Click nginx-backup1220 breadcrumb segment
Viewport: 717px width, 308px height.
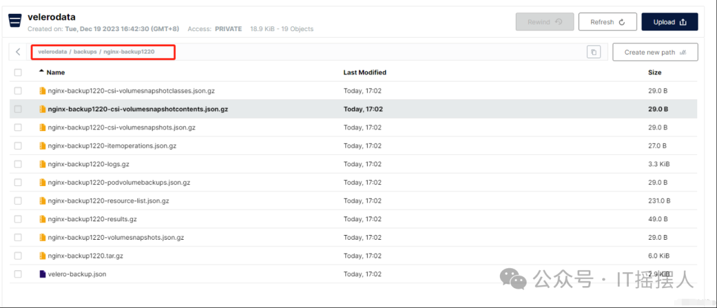tap(129, 52)
